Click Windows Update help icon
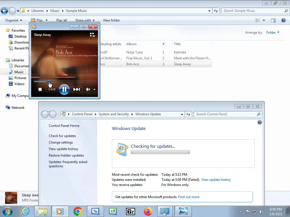290x217 pixels. pos(259,122)
